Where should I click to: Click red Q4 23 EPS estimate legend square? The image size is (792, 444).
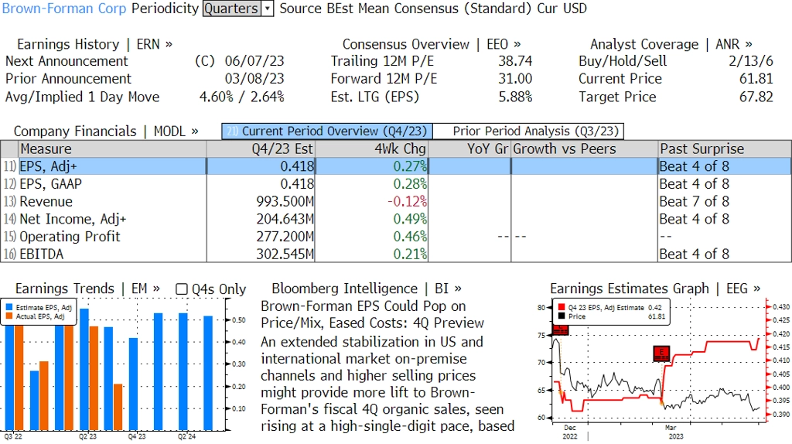point(561,308)
